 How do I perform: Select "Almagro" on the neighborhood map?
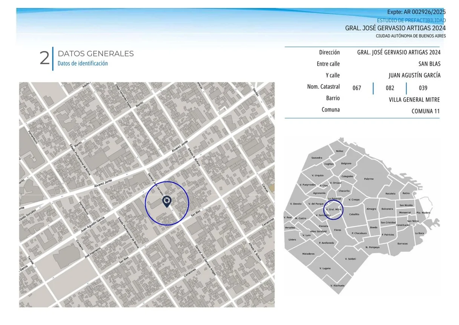(371, 209)
